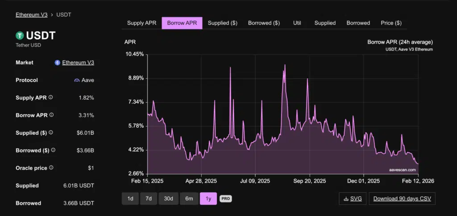
Task: Switch to the Supply APR tab
Action: coord(141,23)
